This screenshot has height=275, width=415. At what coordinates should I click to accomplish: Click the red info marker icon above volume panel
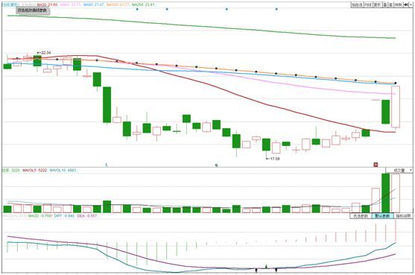coord(376,165)
